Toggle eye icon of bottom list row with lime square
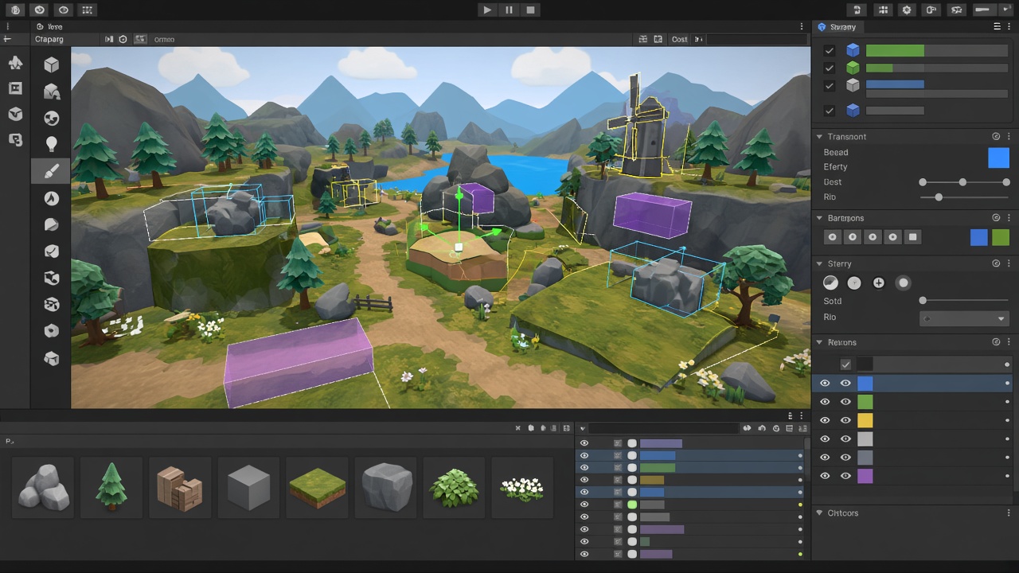 584,505
